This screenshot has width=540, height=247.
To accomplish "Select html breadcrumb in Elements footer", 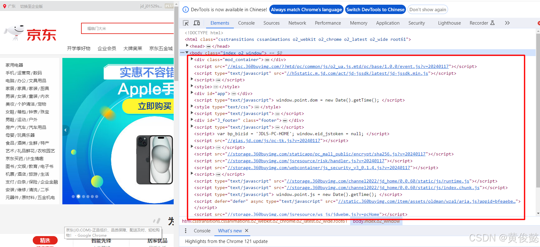I will [x=264, y=221].
